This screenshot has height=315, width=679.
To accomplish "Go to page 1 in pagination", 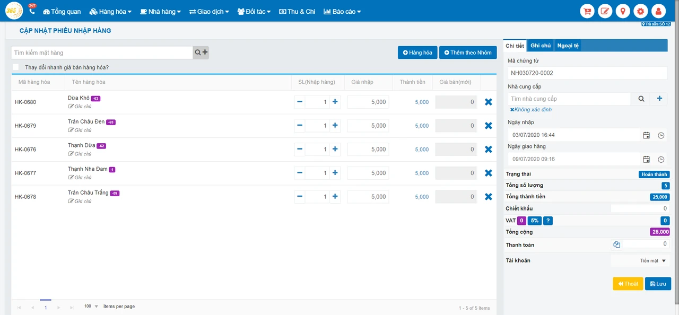I will [46, 307].
